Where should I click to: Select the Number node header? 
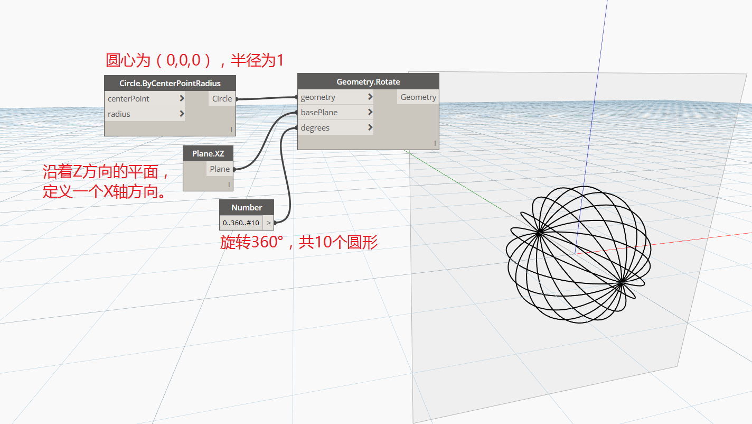point(247,207)
